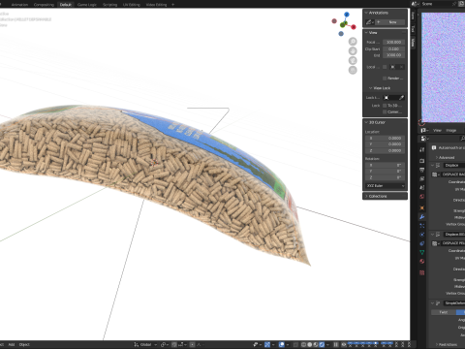Toggle snapping magnet in viewport header

click(174, 344)
